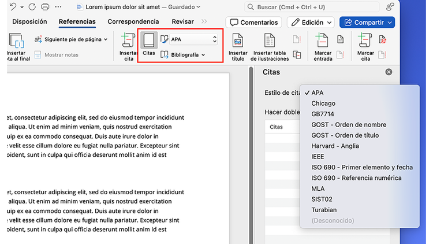Open the Citas pane button

pos(149,44)
